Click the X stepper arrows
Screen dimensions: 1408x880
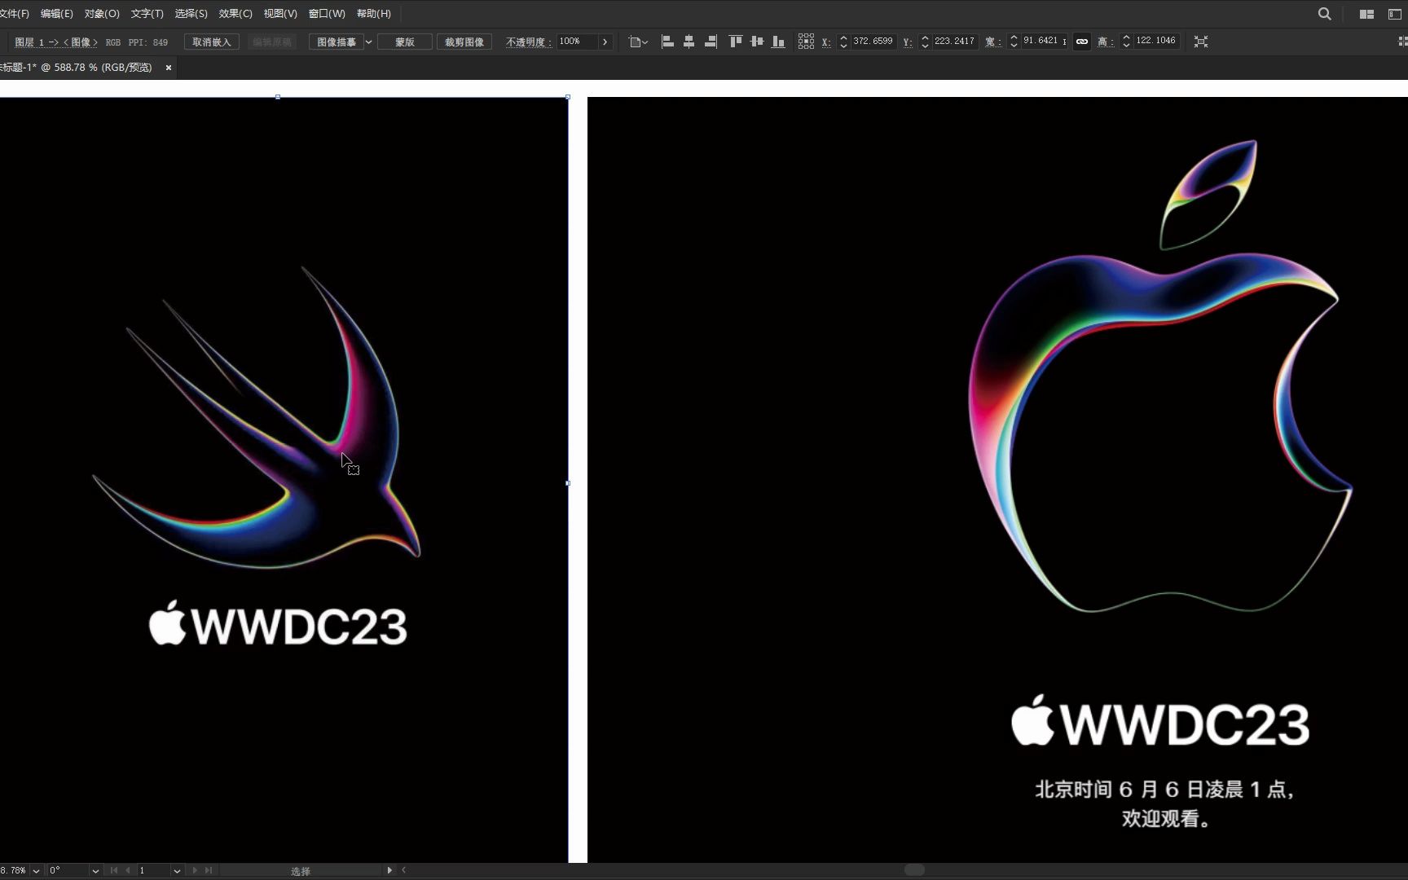843,42
